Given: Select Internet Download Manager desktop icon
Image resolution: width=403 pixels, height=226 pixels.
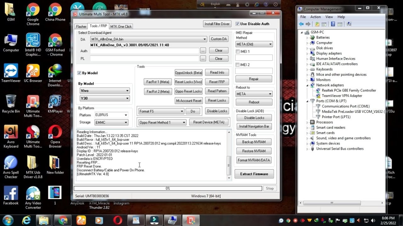Looking at the screenshot, I should click(55, 76).
